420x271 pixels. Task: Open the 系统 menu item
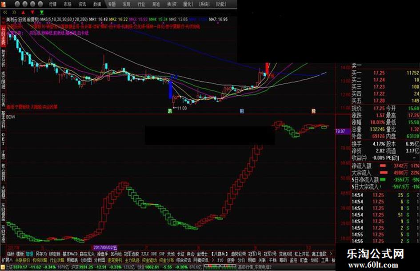204,4
